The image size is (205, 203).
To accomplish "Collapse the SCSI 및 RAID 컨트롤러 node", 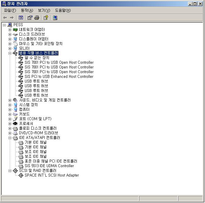I will point(10,171).
